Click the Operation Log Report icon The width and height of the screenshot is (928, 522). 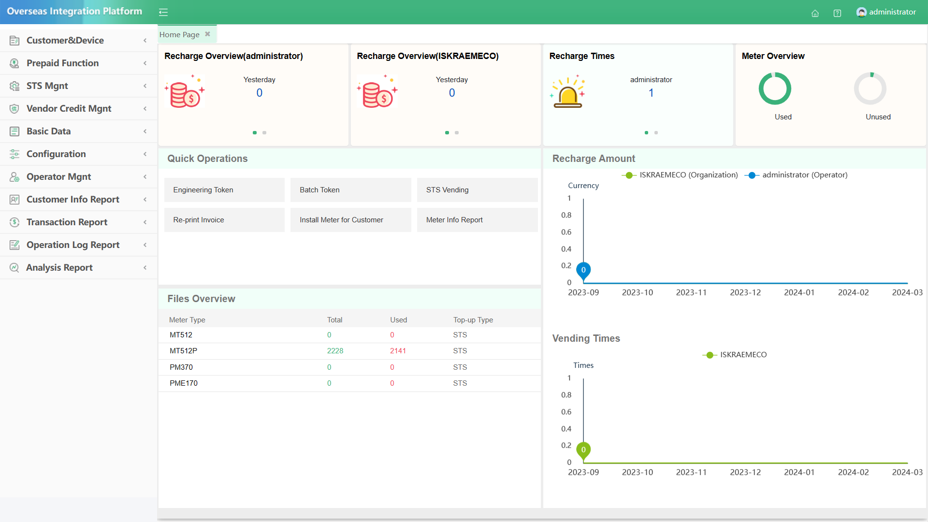[x=14, y=245]
